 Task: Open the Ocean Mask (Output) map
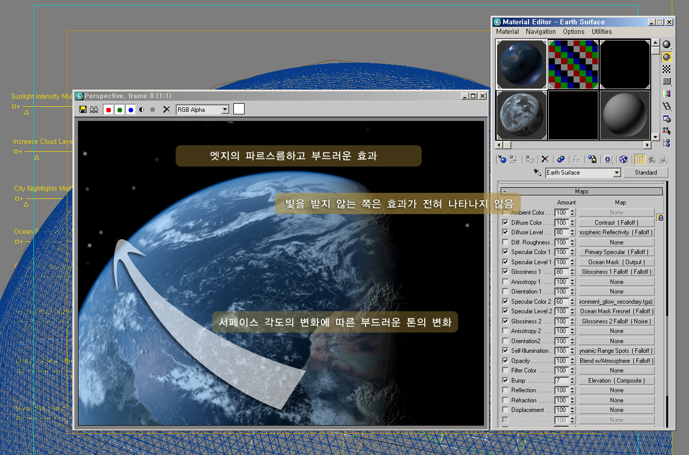(617, 262)
